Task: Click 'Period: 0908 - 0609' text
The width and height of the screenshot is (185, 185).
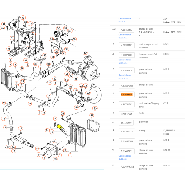Action: click(x=172, y=32)
